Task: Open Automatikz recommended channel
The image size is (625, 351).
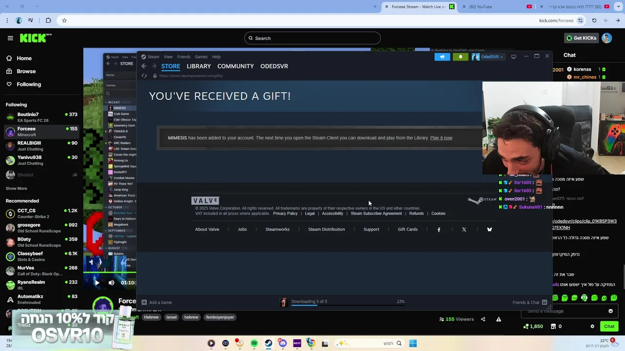Action: (x=42, y=299)
